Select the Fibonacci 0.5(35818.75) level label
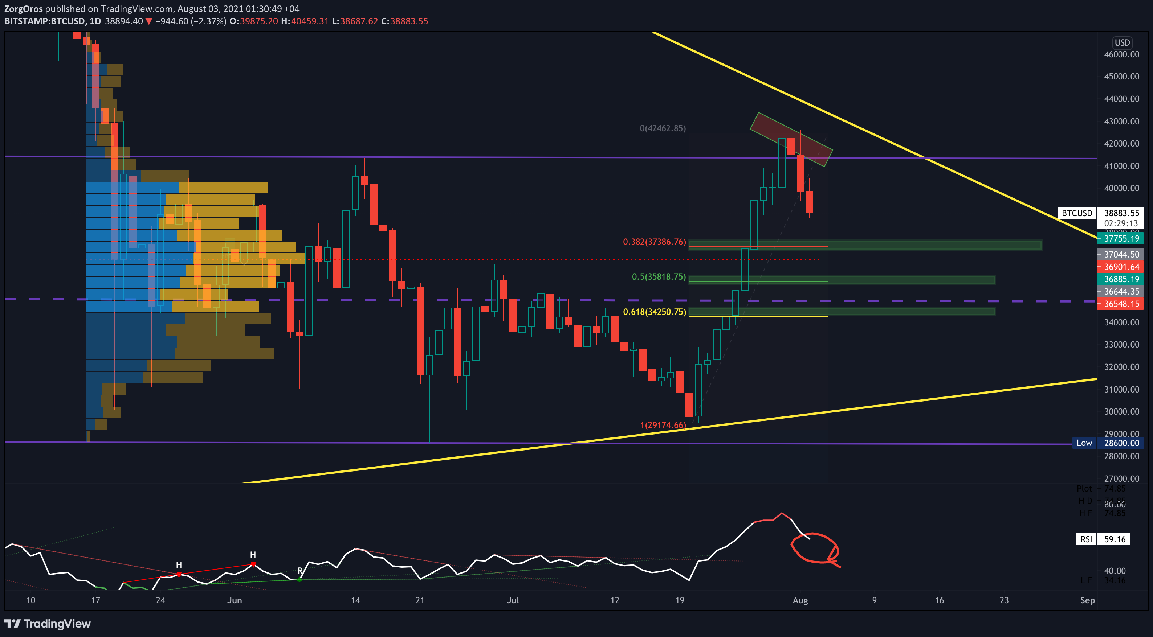Screen dimensions: 1153x637 (659, 277)
